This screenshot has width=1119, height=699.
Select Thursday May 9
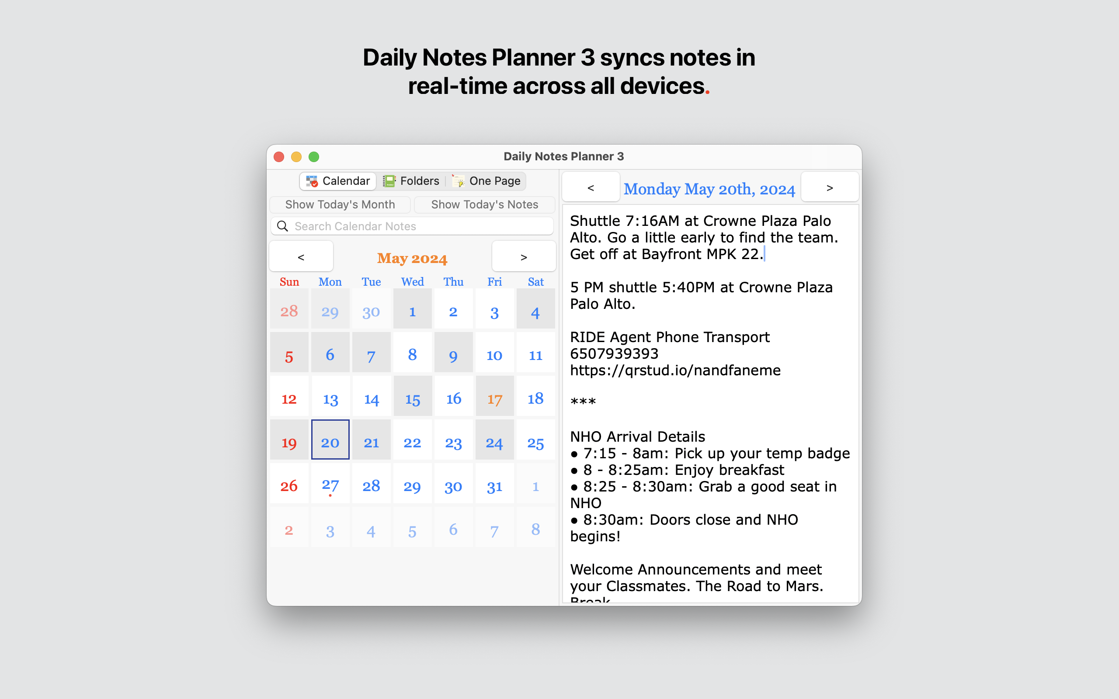tap(453, 352)
